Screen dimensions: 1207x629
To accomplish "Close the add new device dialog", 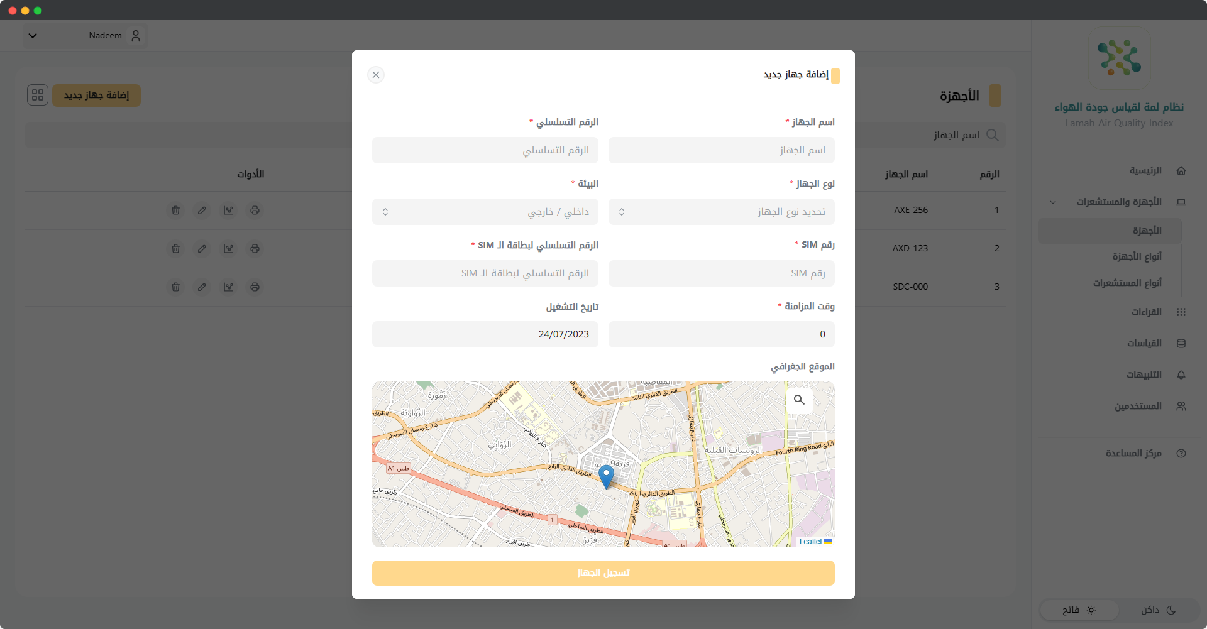I will [x=376, y=75].
